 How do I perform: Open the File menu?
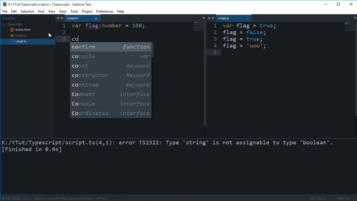[x=5, y=11]
